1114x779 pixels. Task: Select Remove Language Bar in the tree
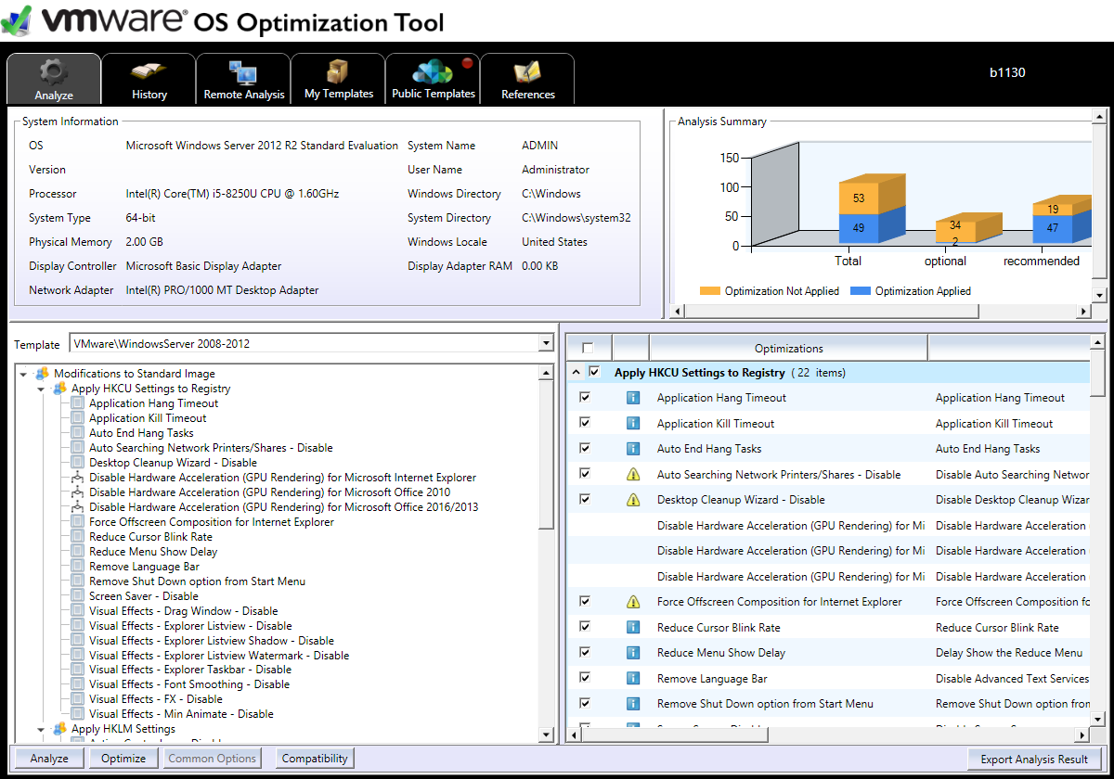[144, 567]
